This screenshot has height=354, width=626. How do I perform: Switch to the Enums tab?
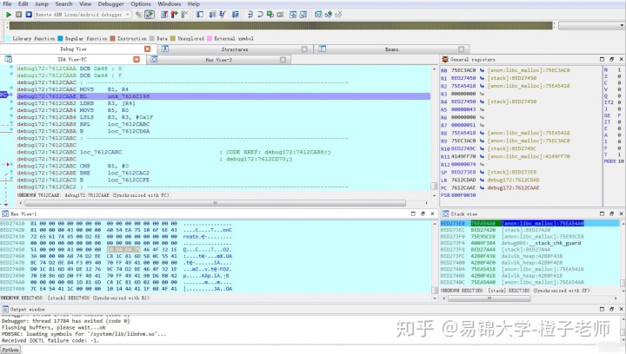click(x=391, y=49)
